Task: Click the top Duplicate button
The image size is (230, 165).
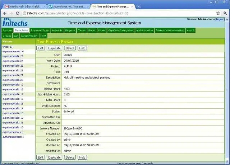Action: (54, 48)
